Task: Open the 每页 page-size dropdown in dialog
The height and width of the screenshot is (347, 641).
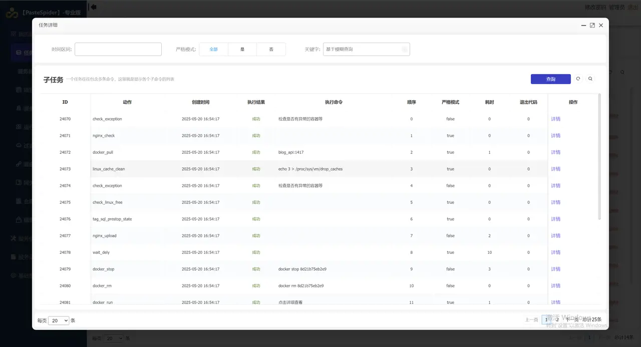Action: [x=59, y=320]
